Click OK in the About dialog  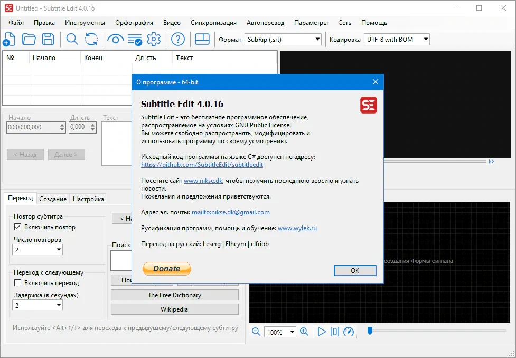coord(355,270)
